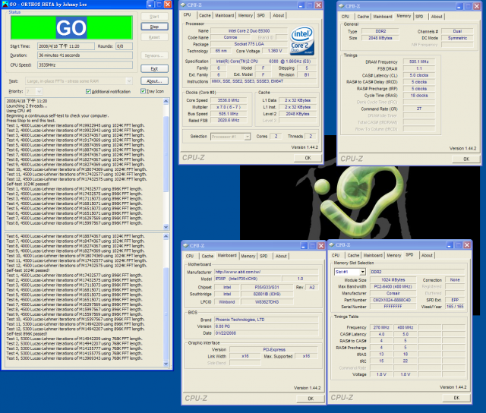Minimize the CPU-Z Mainboard window
The width and height of the screenshot is (486, 413).
[x=304, y=246]
